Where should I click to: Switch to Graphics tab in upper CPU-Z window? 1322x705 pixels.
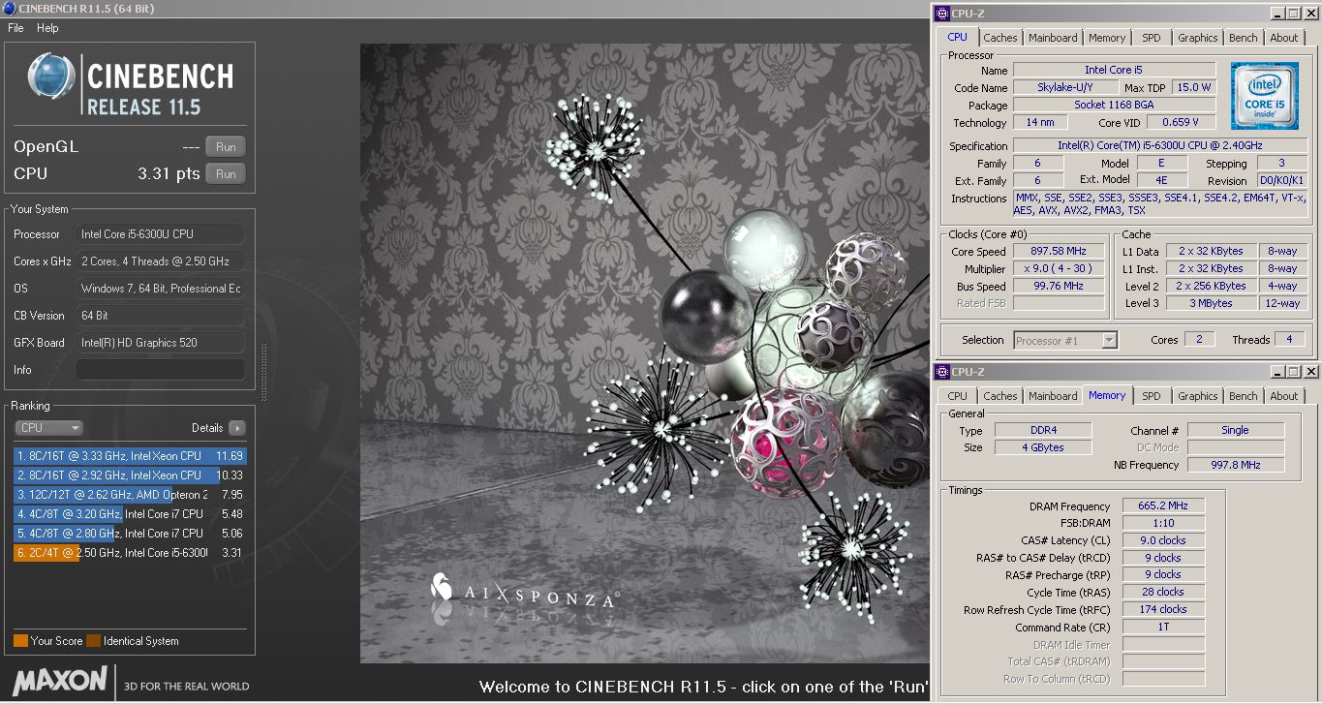pos(1198,38)
